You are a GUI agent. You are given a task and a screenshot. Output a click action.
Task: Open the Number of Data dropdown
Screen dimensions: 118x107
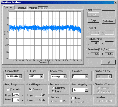coord(110,76)
